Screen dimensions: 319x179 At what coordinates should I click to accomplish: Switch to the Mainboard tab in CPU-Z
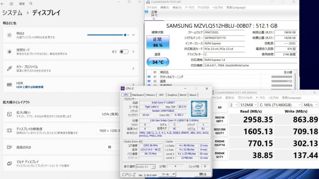point(138,95)
